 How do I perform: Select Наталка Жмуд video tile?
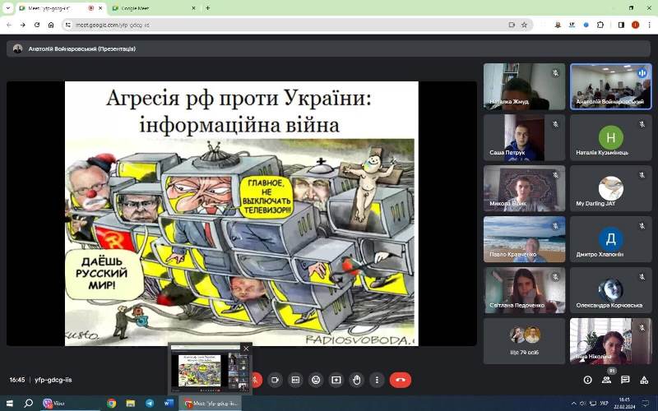[524, 87]
